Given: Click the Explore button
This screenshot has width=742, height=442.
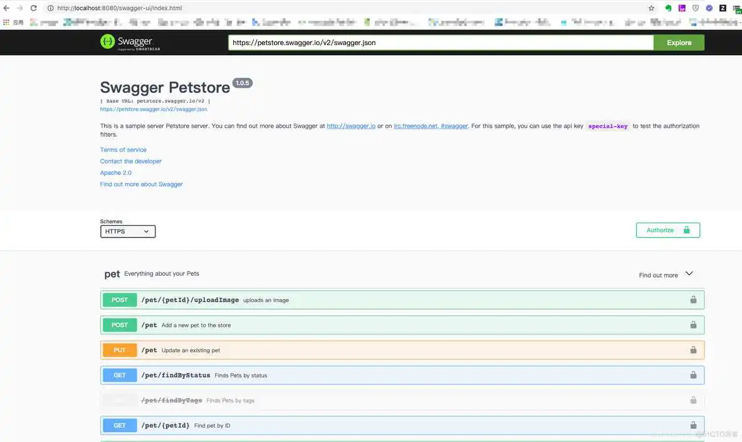Looking at the screenshot, I should (x=679, y=42).
